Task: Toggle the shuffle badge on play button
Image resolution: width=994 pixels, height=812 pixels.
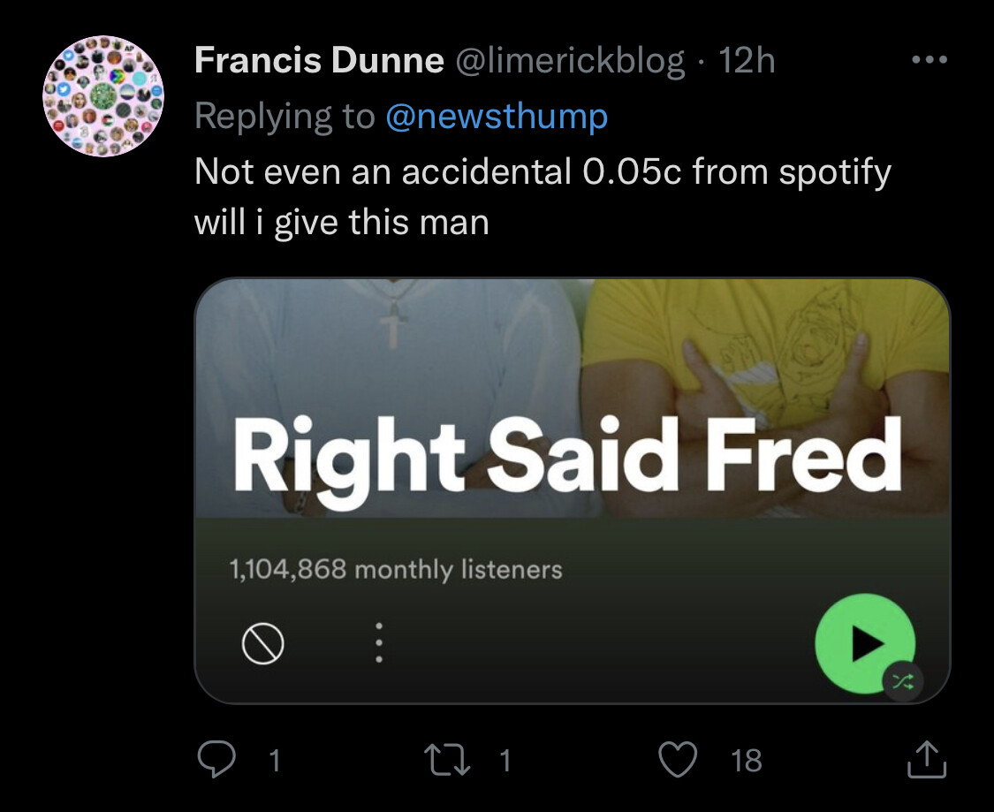Action: pyautogui.click(x=902, y=681)
